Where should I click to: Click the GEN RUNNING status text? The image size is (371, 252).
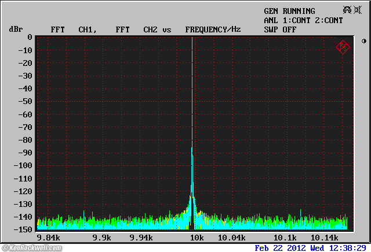pos(289,11)
